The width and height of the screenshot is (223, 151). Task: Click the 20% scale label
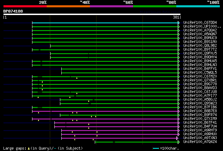[43, 2]
